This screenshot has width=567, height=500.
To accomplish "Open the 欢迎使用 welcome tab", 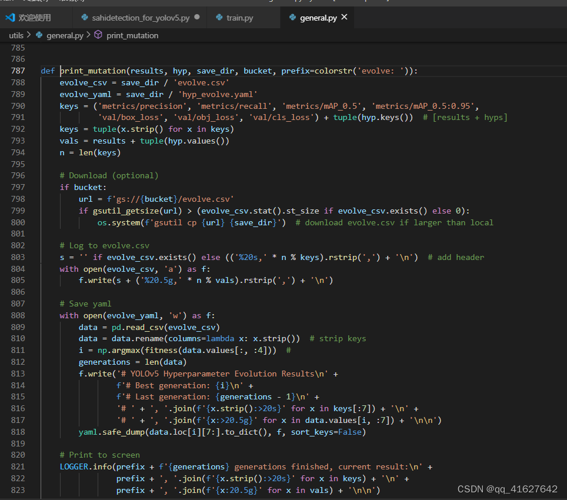I will pos(34,18).
